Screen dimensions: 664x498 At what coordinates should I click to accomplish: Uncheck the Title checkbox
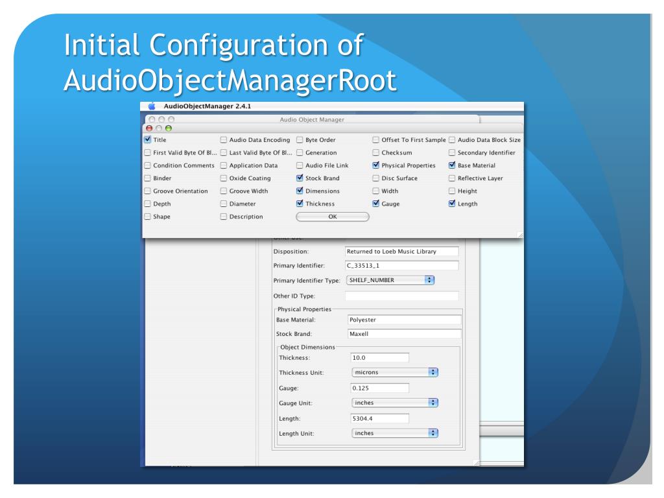point(148,139)
